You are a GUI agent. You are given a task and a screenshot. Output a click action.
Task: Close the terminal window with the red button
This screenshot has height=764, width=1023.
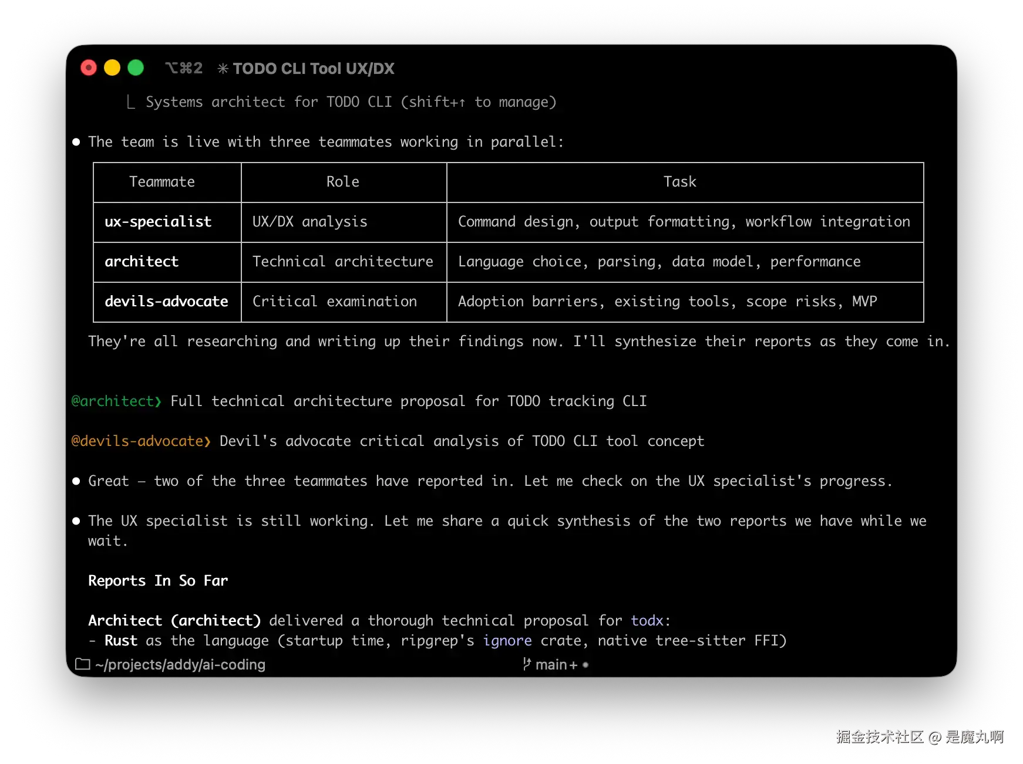point(89,68)
